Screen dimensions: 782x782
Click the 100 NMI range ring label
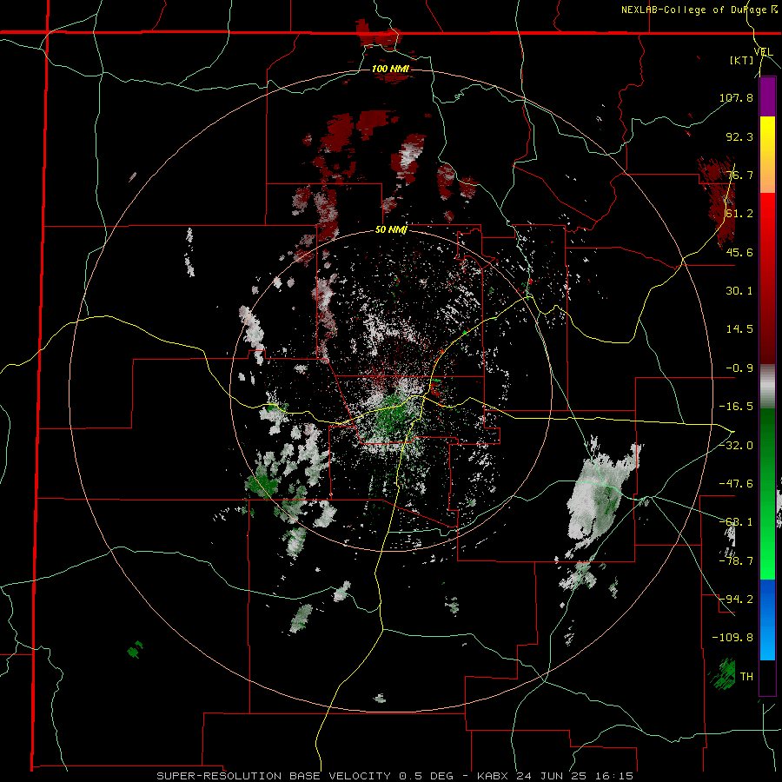tap(390, 69)
